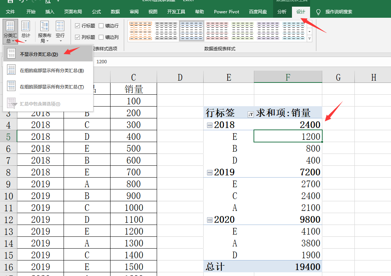
Task: Switch to the 公式 ribbon tab
Action: pos(96,12)
